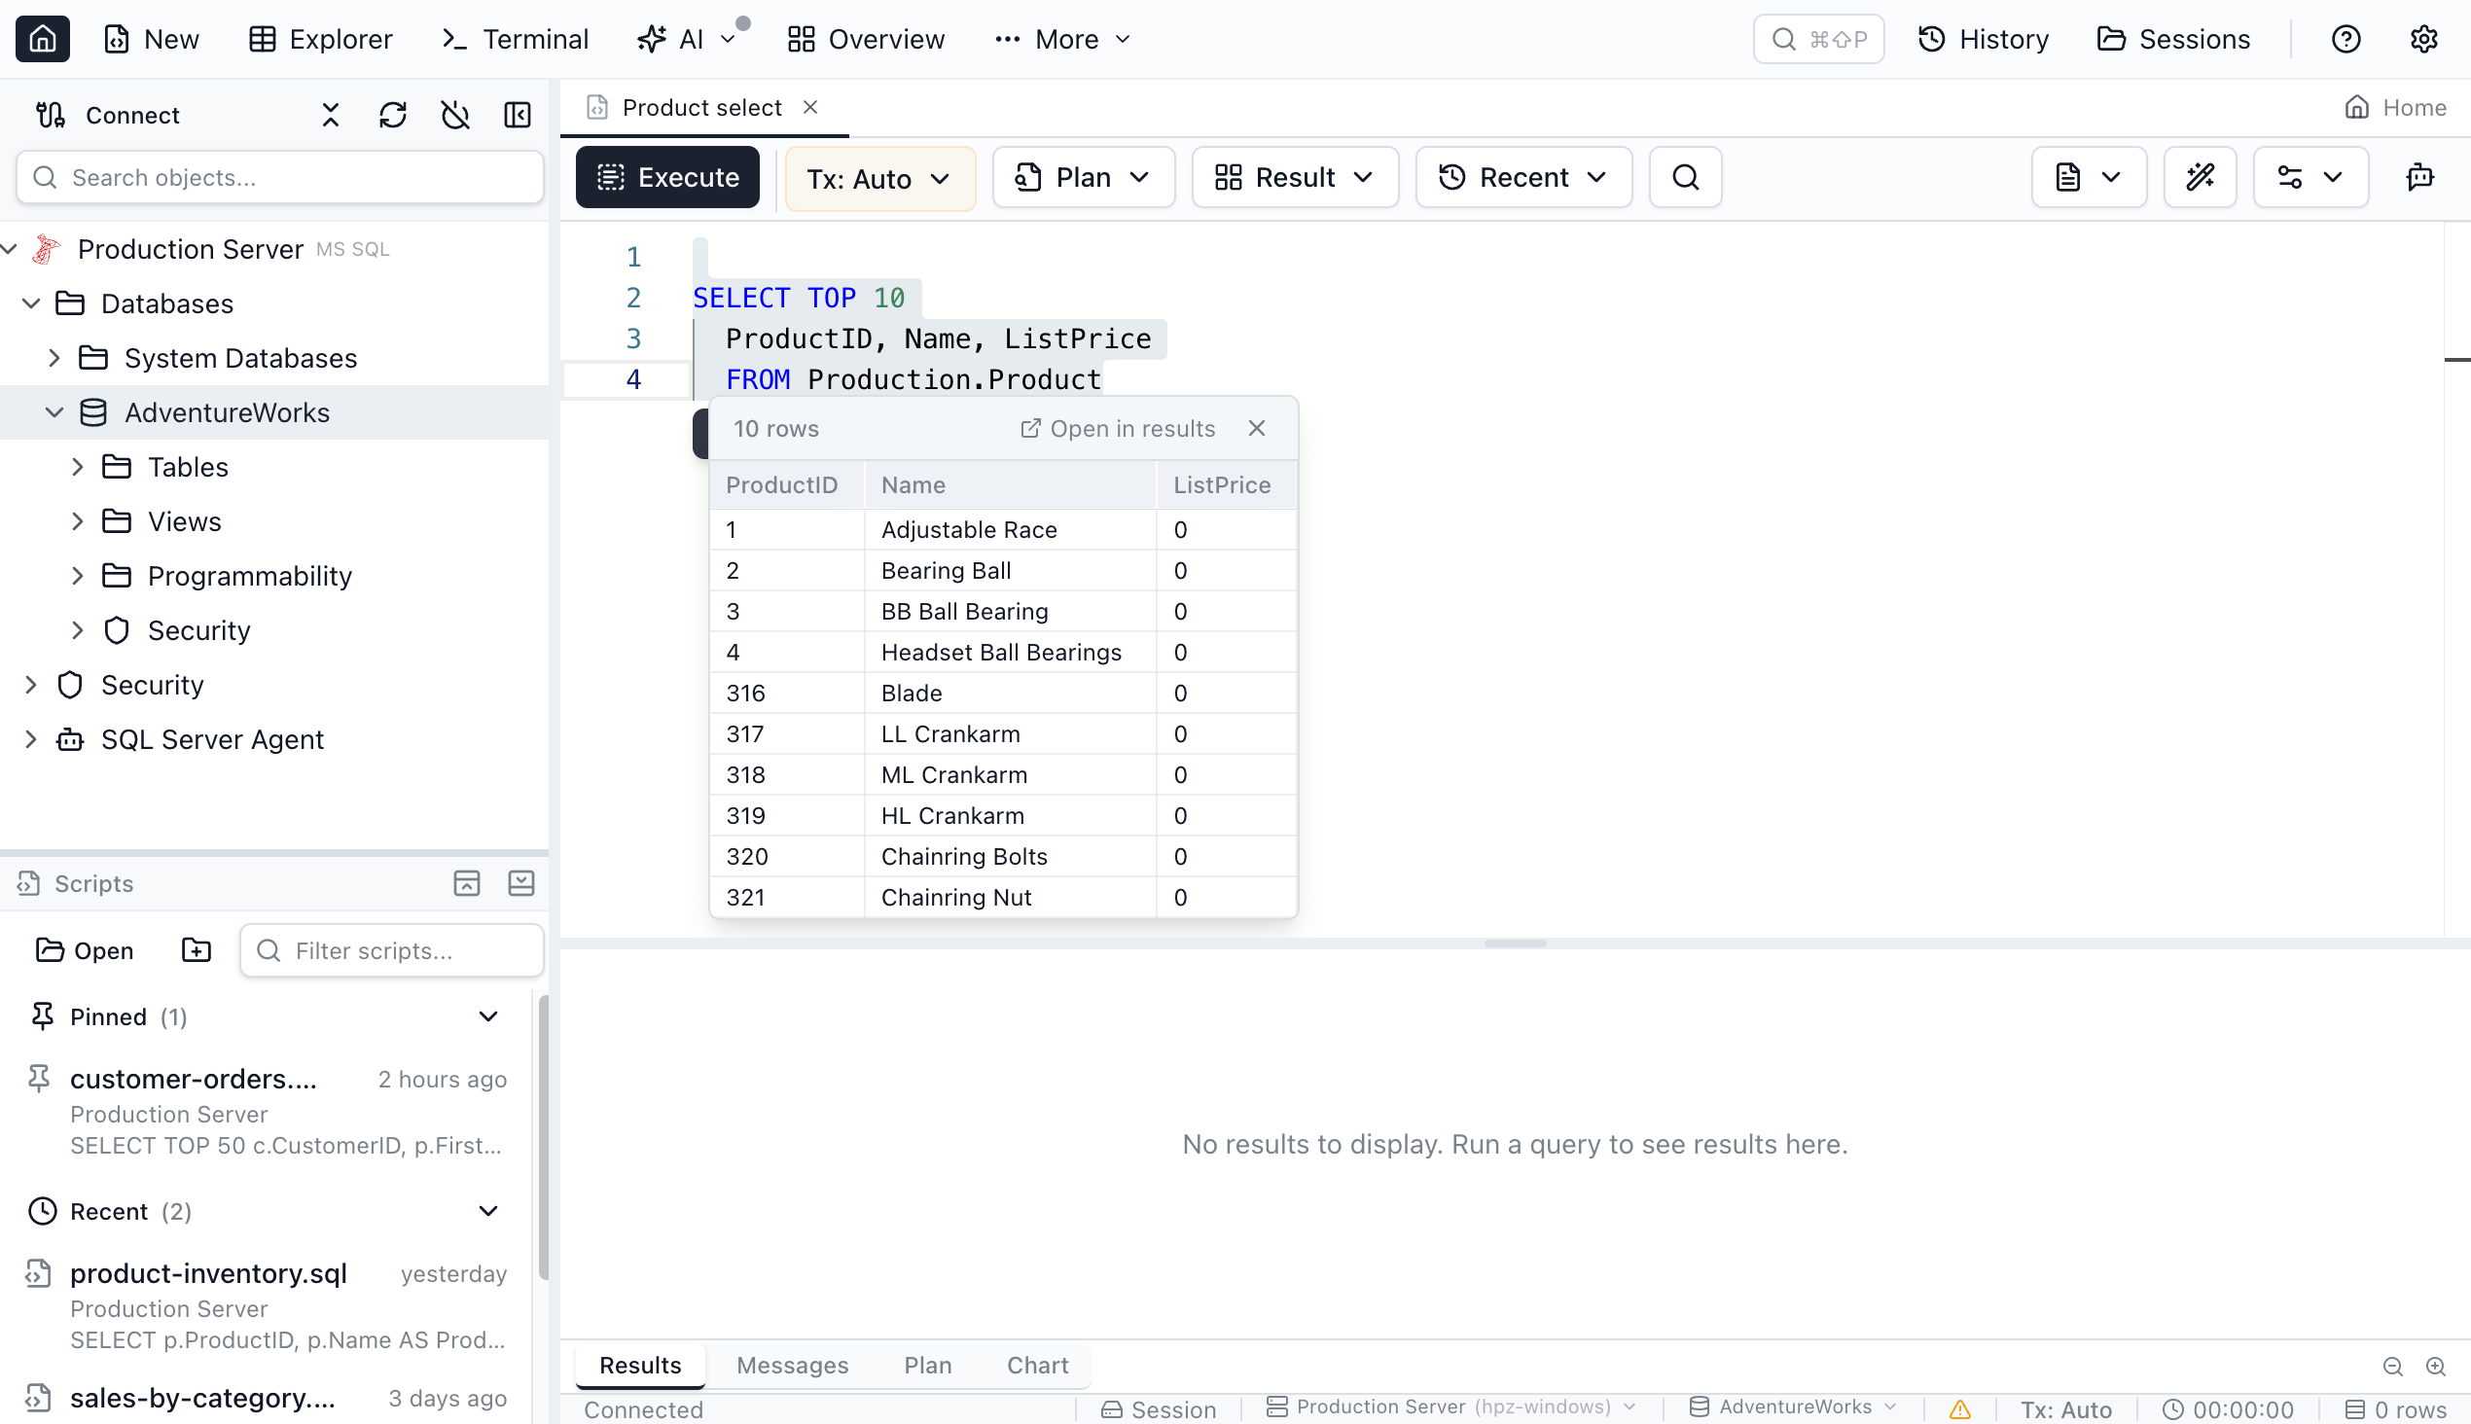Screen dimensions: 2471x1424
Task: Expand the Programmability folder
Action: pos(78,576)
